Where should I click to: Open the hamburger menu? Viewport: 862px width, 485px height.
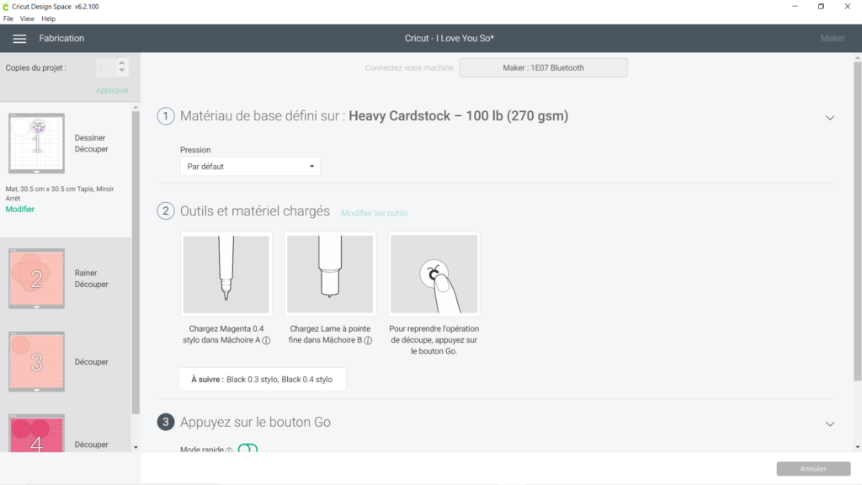(19, 39)
